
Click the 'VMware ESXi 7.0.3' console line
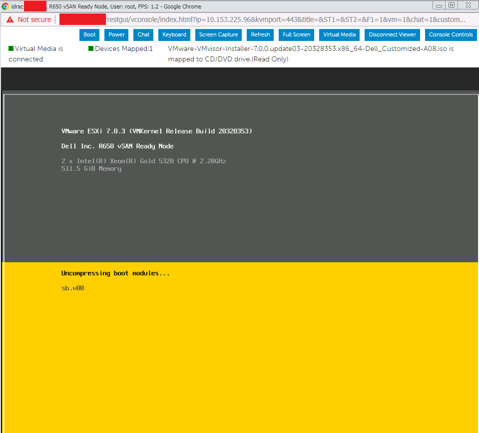(x=157, y=131)
